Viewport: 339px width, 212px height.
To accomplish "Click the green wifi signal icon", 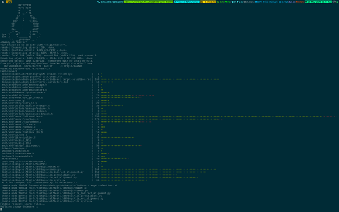I will click(x=226, y=2).
